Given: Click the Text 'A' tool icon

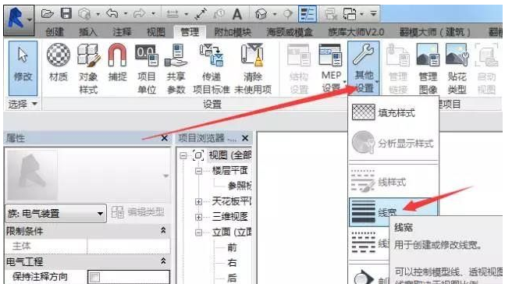Looking at the screenshot, I should (x=237, y=14).
